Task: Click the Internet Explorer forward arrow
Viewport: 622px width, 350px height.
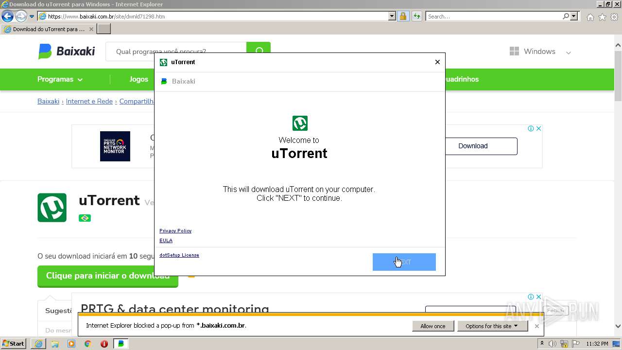Action: coord(21,17)
